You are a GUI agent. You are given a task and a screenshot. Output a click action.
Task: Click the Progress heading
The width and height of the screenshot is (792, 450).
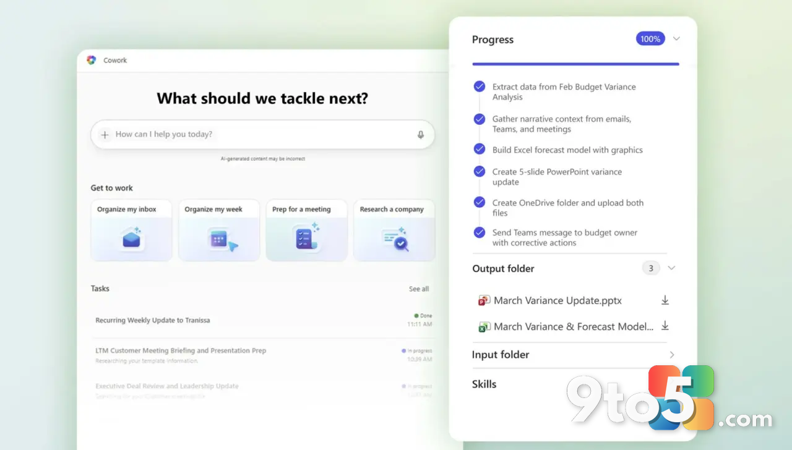[493, 40]
